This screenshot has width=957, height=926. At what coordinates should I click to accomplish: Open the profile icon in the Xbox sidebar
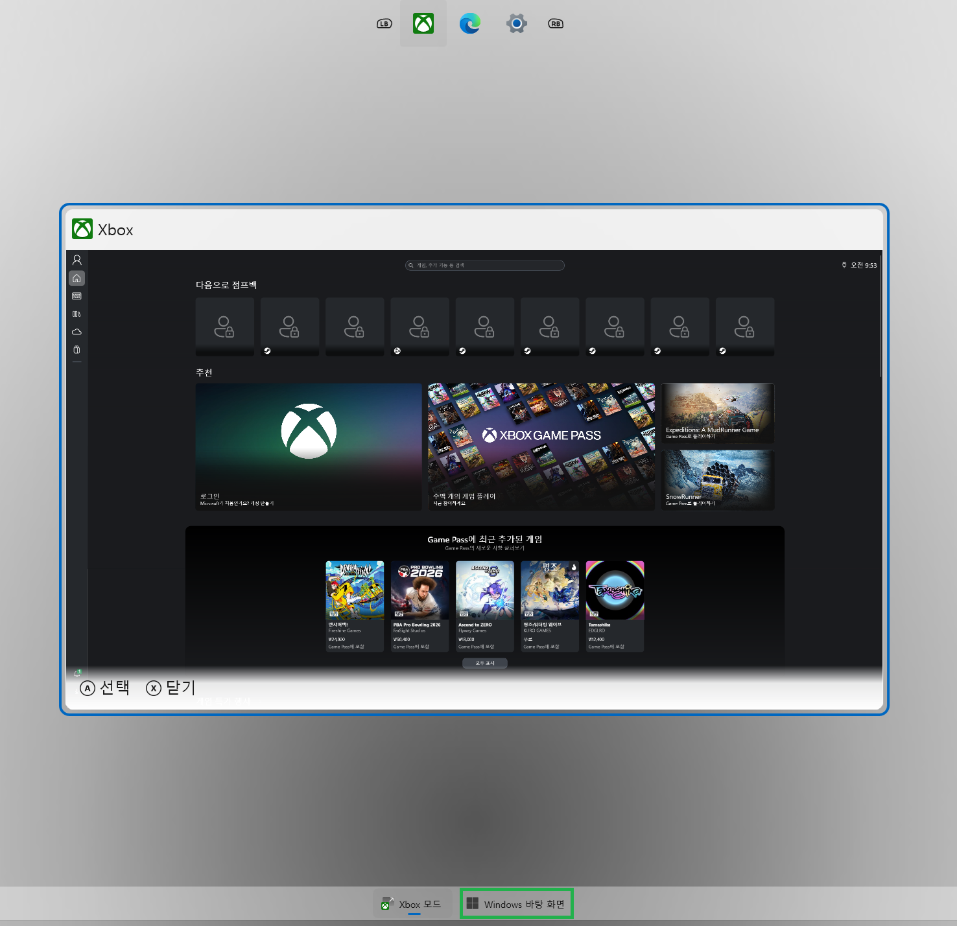[77, 260]
